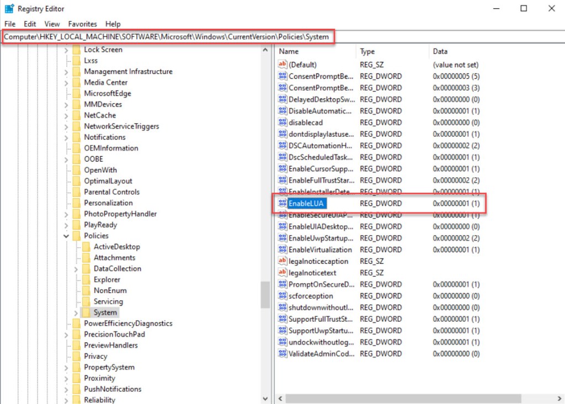Expand the System key arrow

76,312
